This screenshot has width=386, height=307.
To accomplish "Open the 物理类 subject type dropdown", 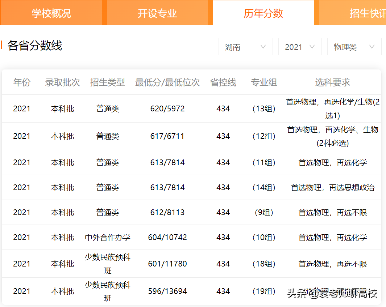I will coord(354,47).
